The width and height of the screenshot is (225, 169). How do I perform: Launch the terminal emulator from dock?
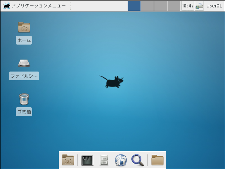[x=87, y=160]
